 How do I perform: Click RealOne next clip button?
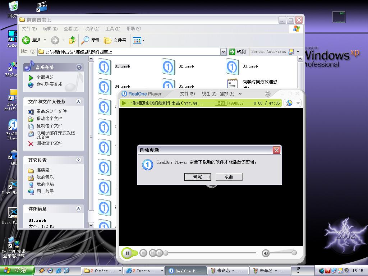159,253
